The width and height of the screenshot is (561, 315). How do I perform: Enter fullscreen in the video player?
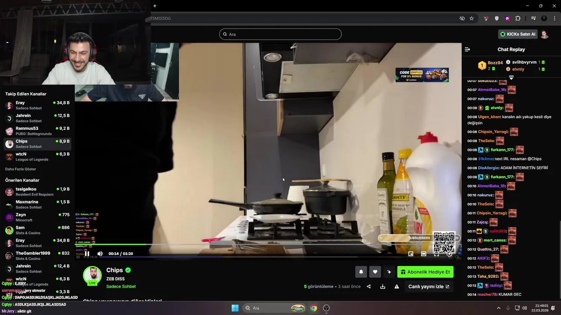437,254
